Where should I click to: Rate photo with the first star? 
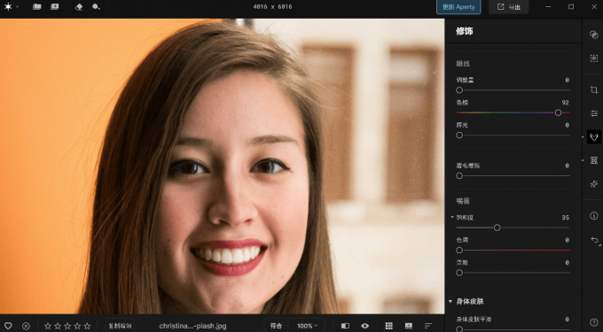click(48, 326)
